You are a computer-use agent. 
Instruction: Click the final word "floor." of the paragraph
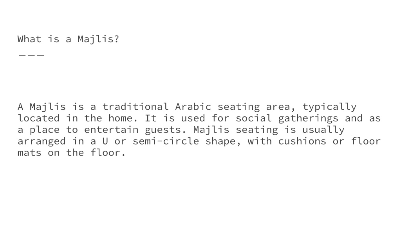[108, 153]
